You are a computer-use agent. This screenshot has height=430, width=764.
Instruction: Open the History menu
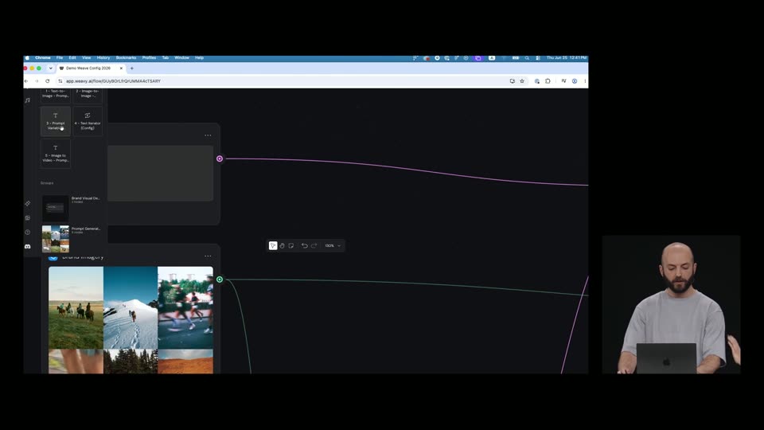103,58
